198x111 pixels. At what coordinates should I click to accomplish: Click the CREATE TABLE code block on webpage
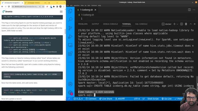click(32, 76)
